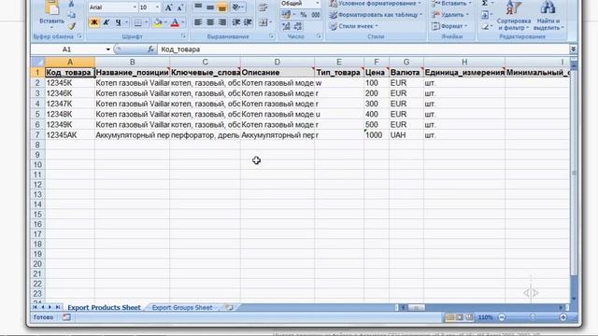Open the Arial font name dropdown
The height and width of the screenshot is (336, 598).
(135, 7)
